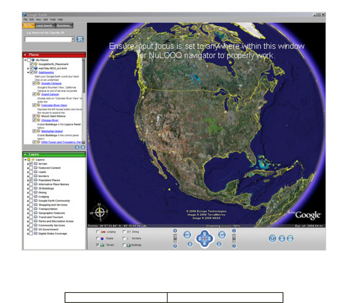Open the Chicago River link
This screenshot has width=348, height=303.
pyautogui.click(x=50, y=120)
